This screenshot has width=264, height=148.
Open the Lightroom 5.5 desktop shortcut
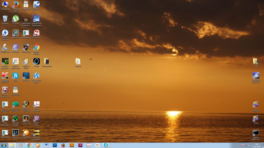(x=16, y=133)
